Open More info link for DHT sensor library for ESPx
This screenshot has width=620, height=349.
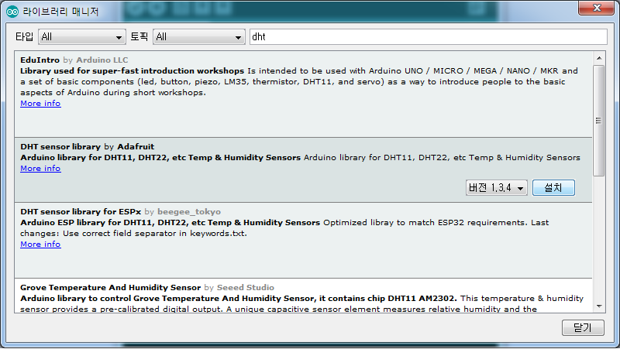point(40,245)
